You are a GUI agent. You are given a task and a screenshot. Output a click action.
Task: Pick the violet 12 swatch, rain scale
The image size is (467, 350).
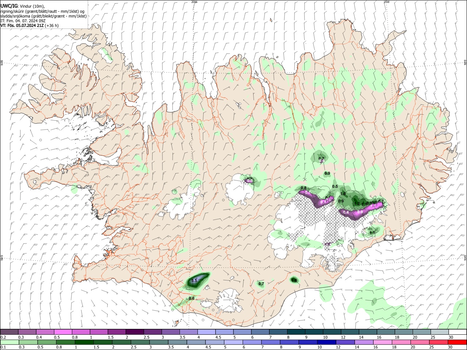345,342
